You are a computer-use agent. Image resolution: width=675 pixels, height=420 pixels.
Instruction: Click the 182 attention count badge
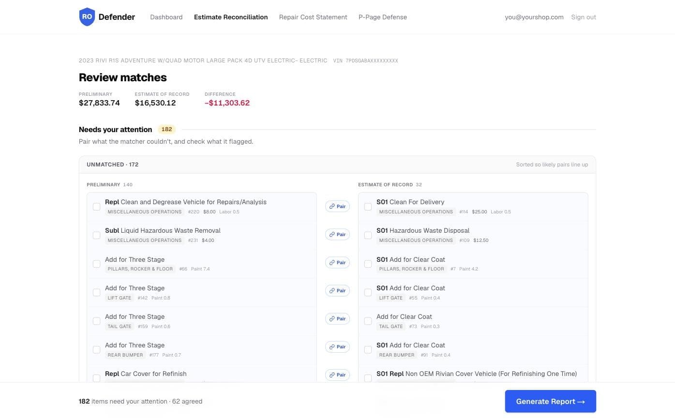166,129
